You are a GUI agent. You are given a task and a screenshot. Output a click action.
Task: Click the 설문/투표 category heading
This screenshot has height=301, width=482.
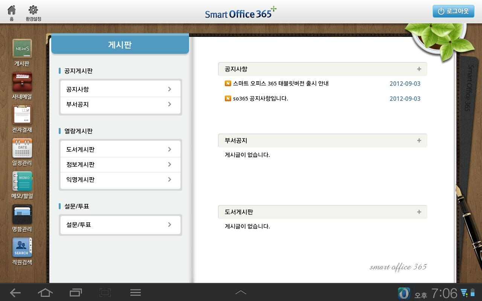76,206
